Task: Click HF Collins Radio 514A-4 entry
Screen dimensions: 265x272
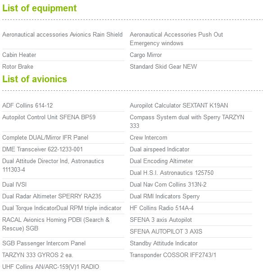Action: coord(161,208)
